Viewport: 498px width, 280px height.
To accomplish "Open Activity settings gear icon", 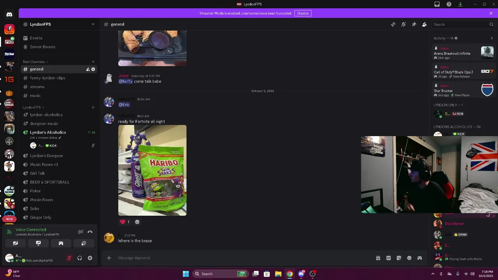I will 456,38.
